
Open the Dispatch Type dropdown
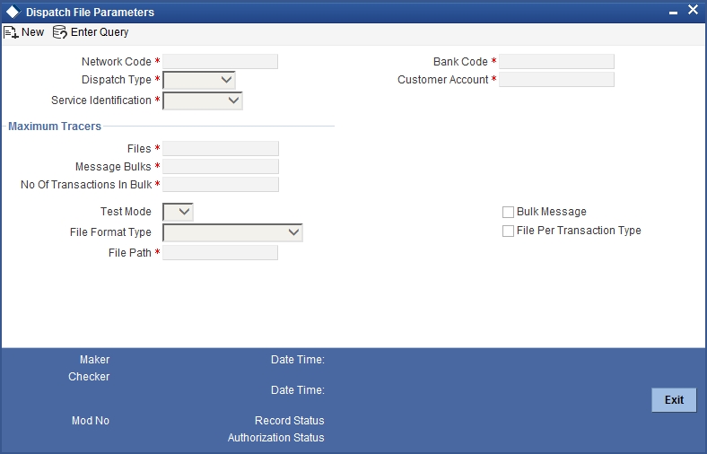coord(199,80)
